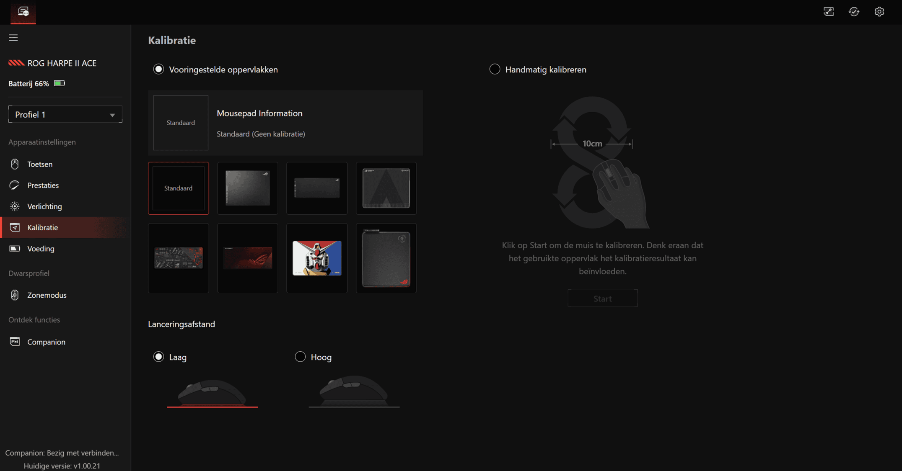Screen dimensions: 902x471
Task: Click the ROG HARPE II ACE logo
Action: coord(16,63)
